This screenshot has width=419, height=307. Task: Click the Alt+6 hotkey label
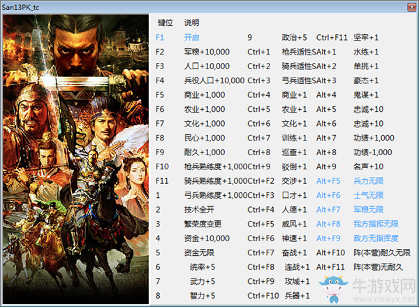click(x=326, y=124)
